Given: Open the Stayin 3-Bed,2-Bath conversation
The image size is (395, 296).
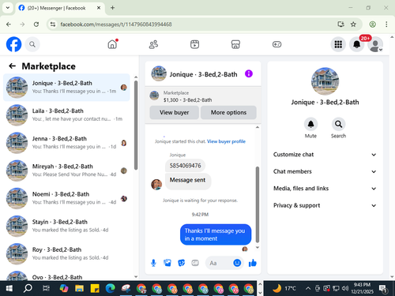Looking at the screenshot, I should tap(66, 226).
